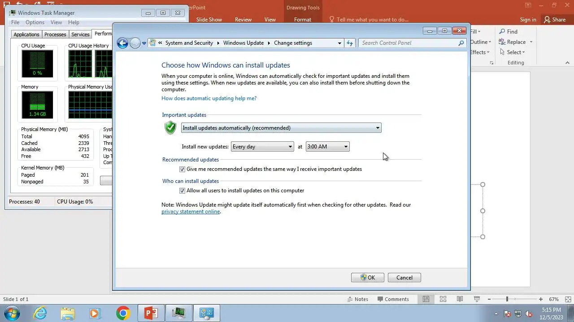Image resolution: width=574 pixels, height=322 pixels.
Task: Open the Every day schedule dropdown
Action: click(262, 147)
